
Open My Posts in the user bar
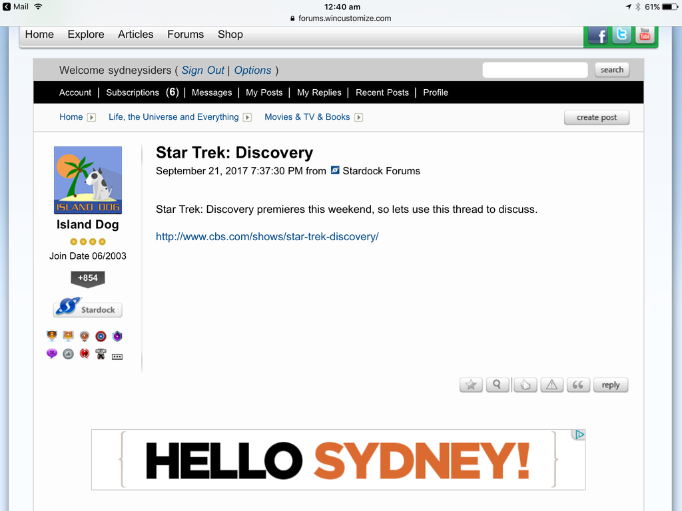(x=264, y=92)
